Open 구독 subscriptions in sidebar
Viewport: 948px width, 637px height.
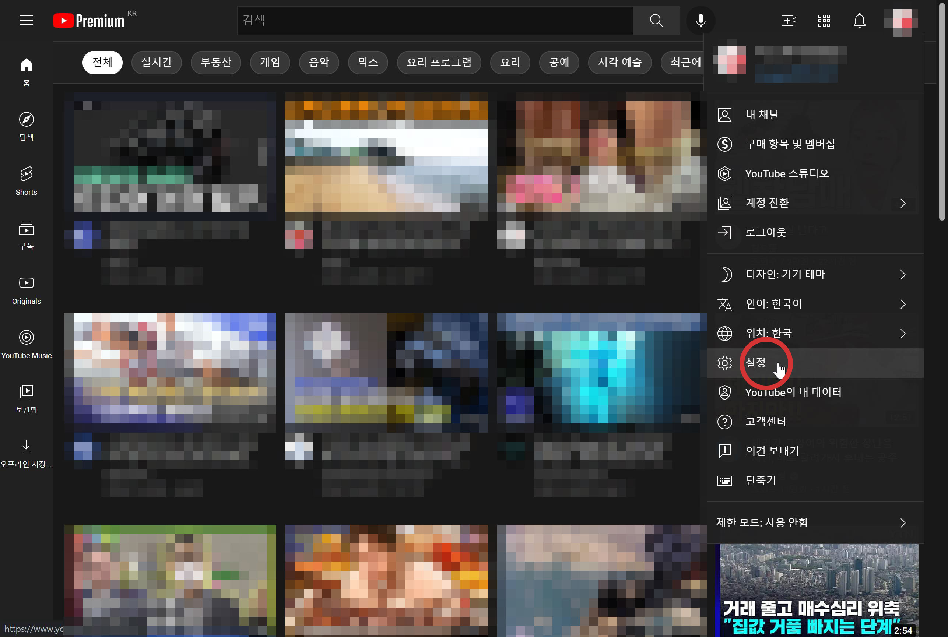27,235
